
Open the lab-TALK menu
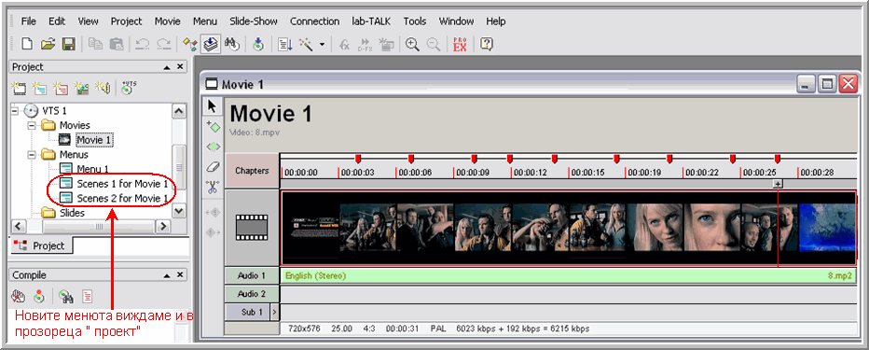[371, 21]
